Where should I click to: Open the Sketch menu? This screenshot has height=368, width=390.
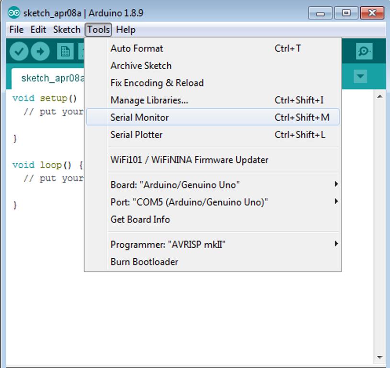67,30
